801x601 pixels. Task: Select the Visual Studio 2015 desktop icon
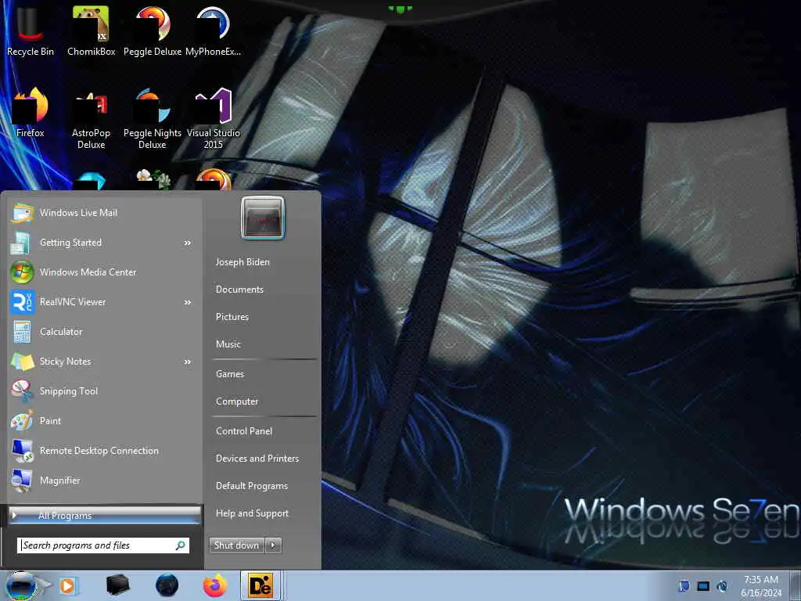[x=213, y=119]
